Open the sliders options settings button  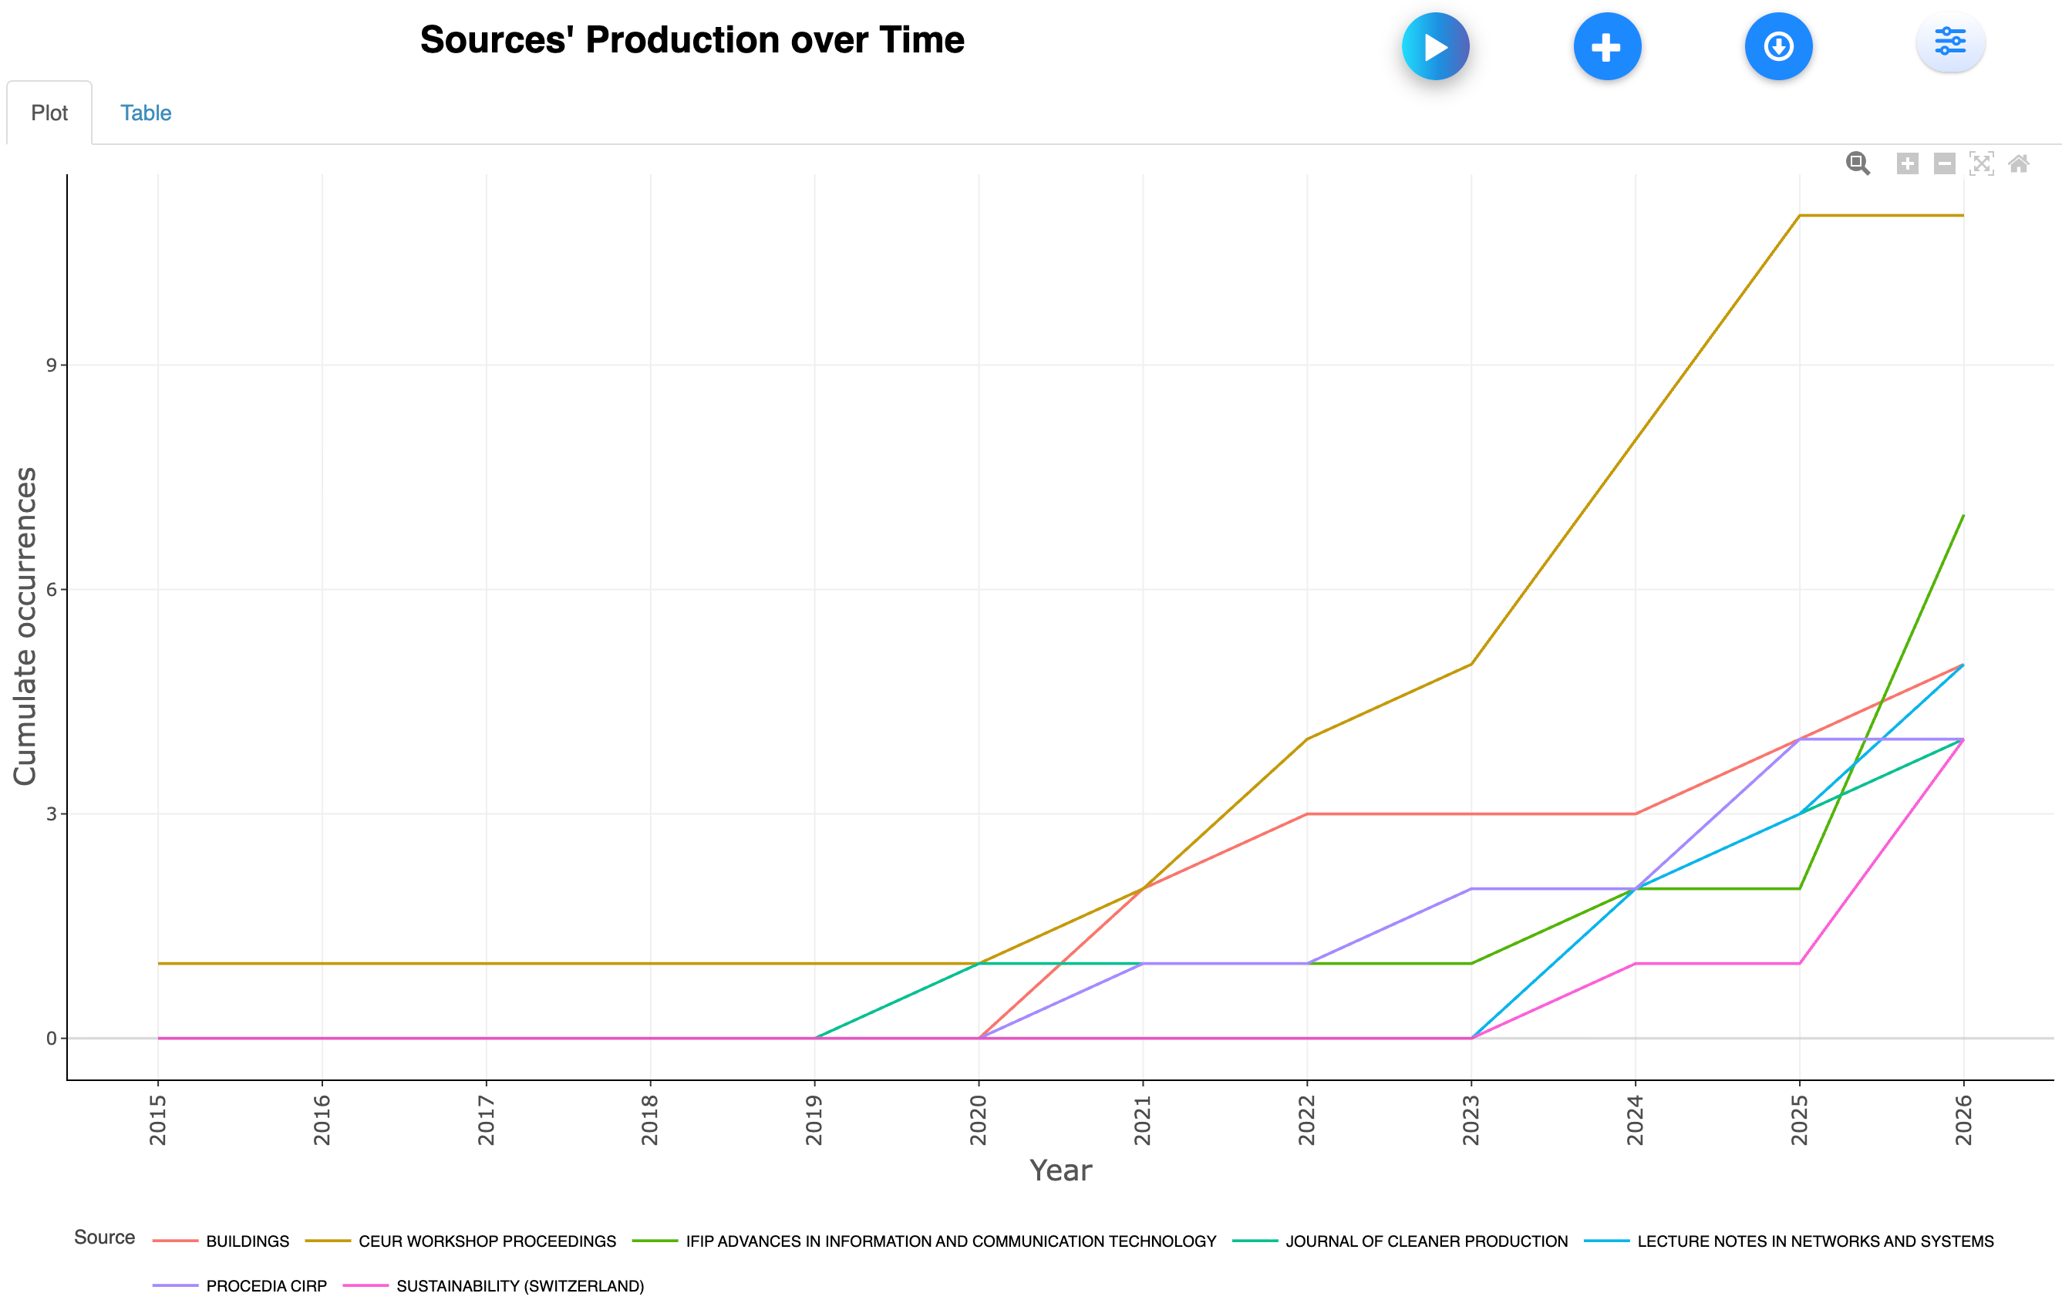point(1950,41)
